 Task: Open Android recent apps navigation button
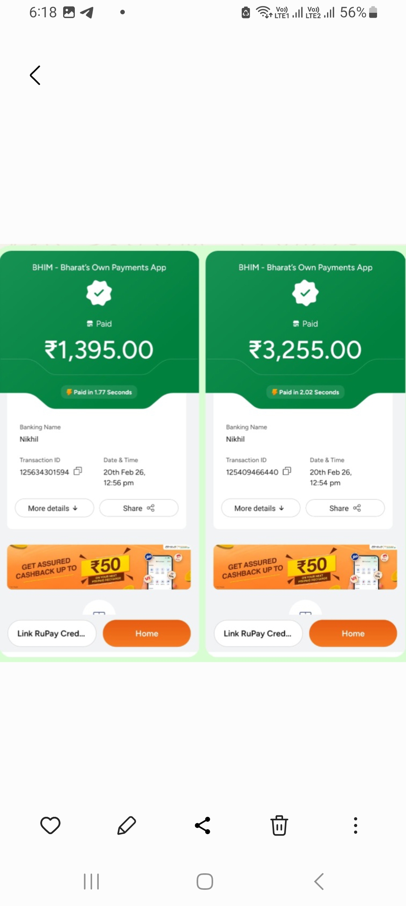91,882
